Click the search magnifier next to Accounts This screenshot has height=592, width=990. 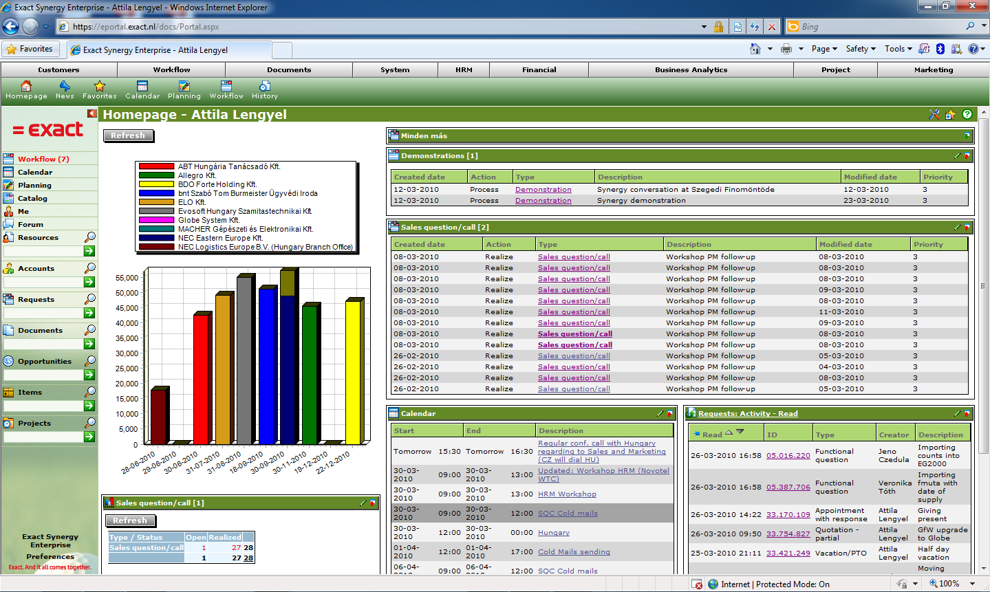point(89,268)
